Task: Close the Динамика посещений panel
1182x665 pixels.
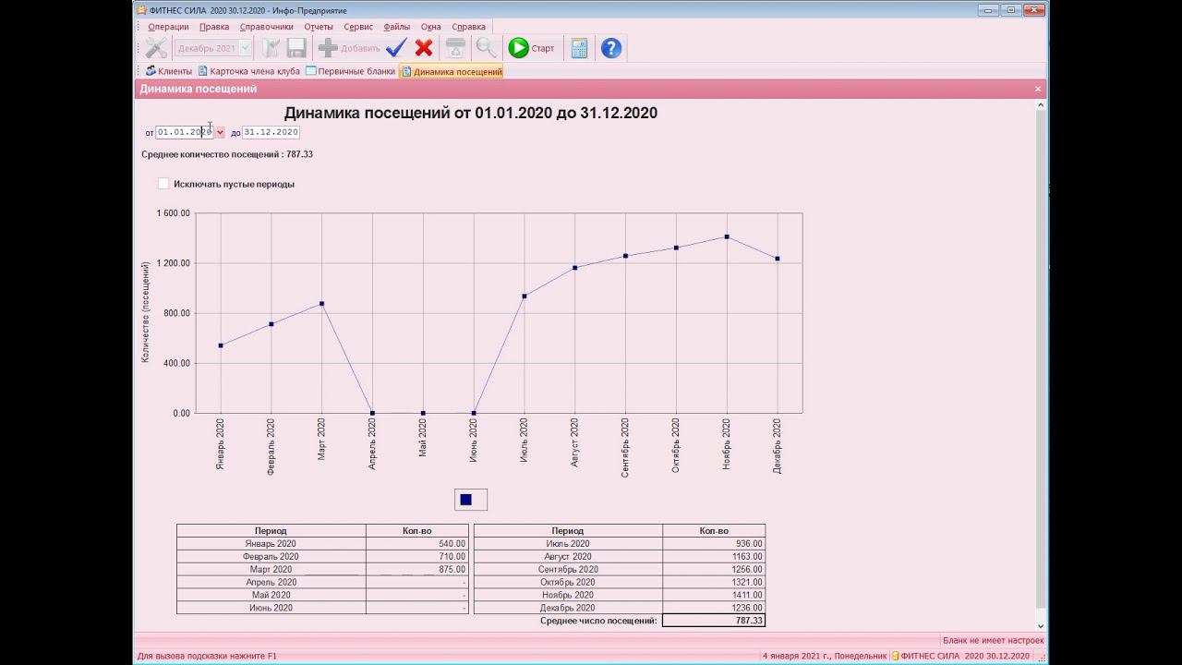Action: 1038,89
